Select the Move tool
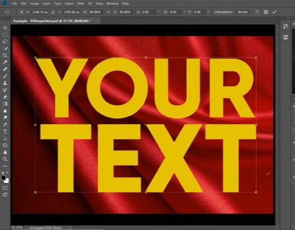 [5, 28]
